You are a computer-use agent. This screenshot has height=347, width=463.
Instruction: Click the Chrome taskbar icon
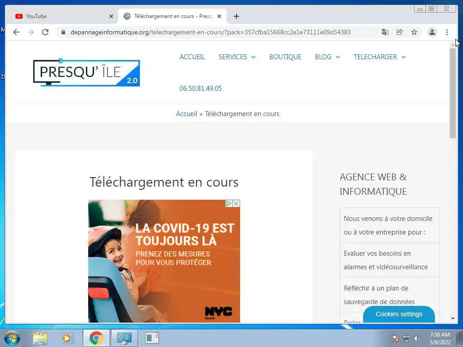(x=96, y=338)
